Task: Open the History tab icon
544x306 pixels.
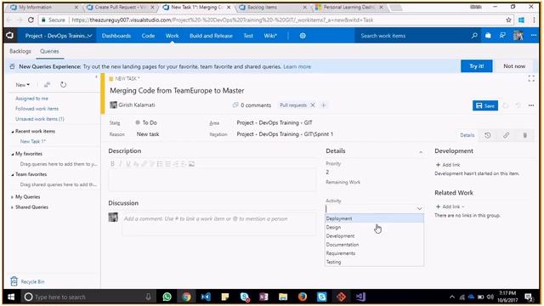Action: click(487, 135)
